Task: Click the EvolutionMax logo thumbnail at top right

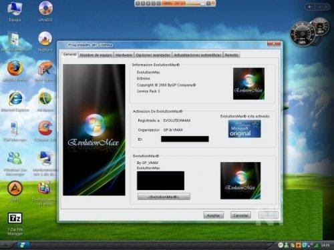Action: click(248, 83)
